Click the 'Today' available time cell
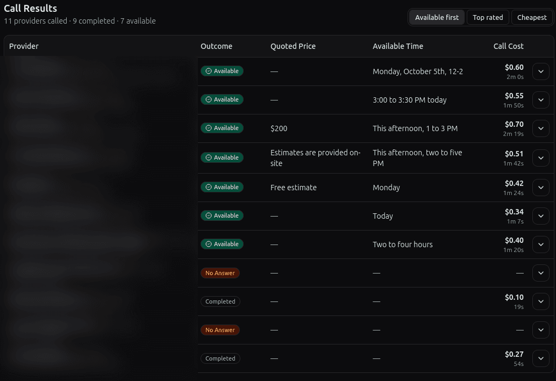Screen dimensions: 556x381 click(x=383, y=216)
